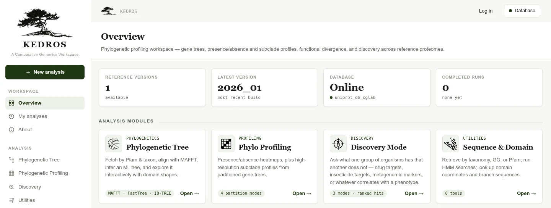Open My analyses in sidebar
The image size is (551, 208).
pos(45,116)
